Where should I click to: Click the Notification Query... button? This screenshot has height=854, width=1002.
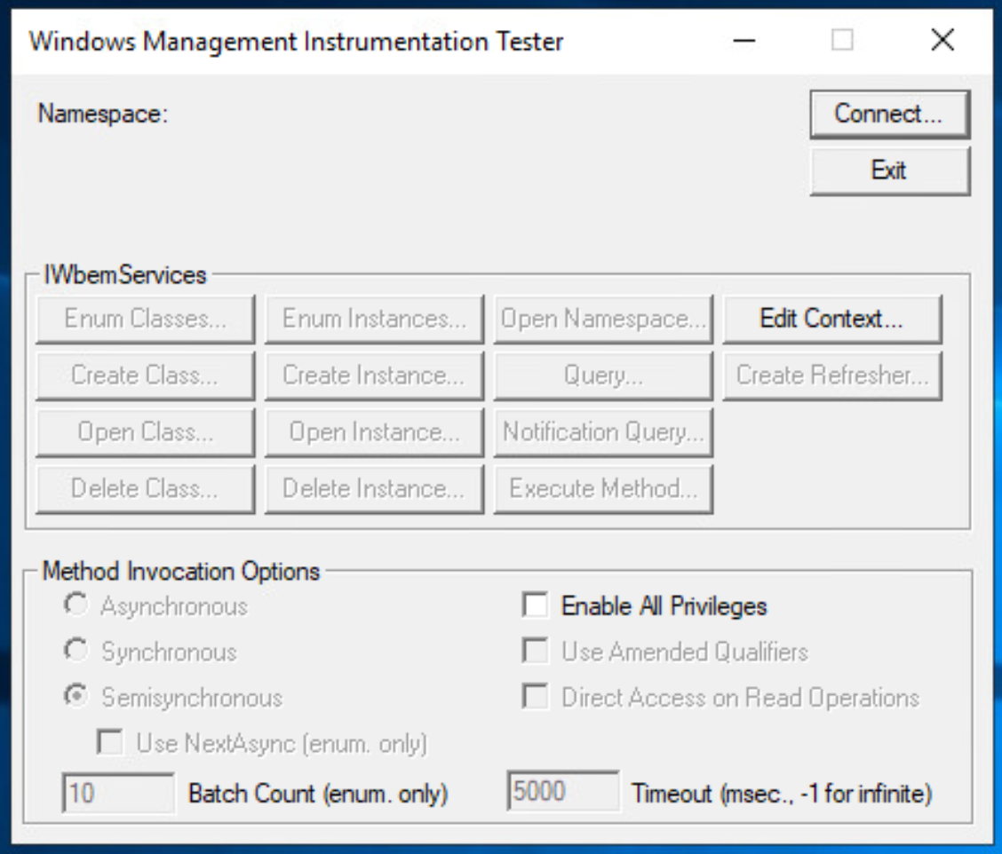point(602,432)
